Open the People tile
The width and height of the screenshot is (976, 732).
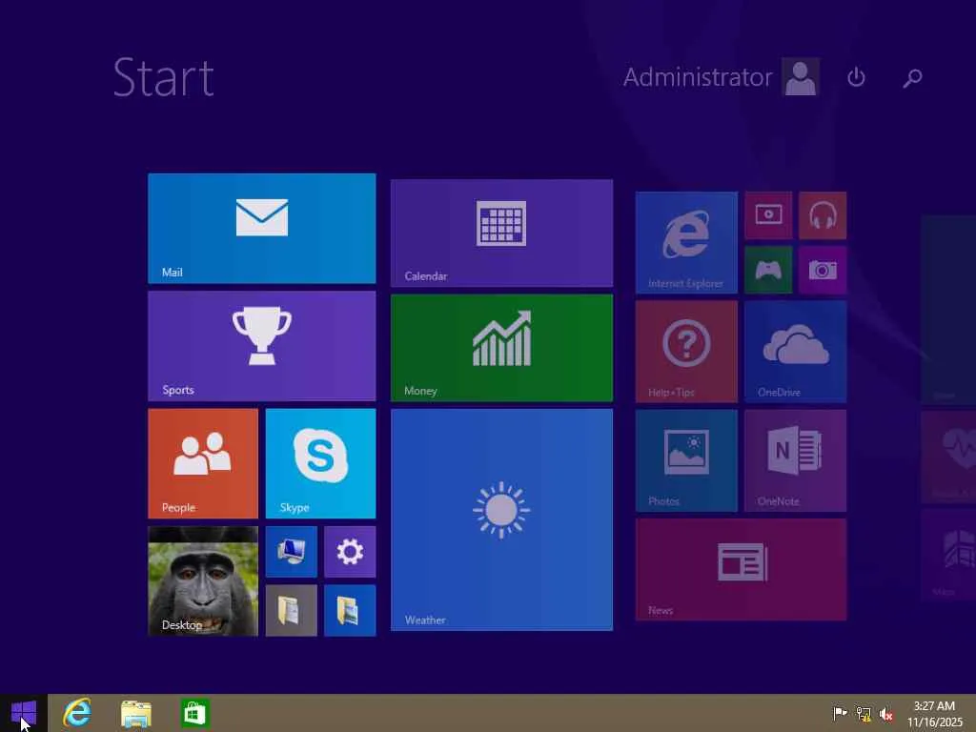(203, 464)
